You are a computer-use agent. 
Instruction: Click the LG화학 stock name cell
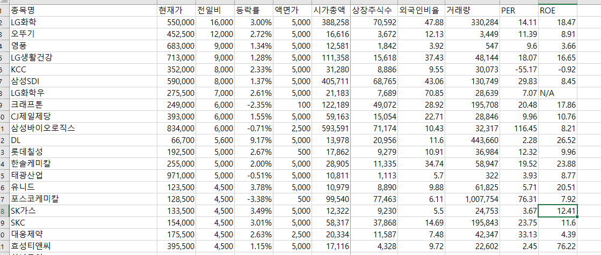[83, 22]
